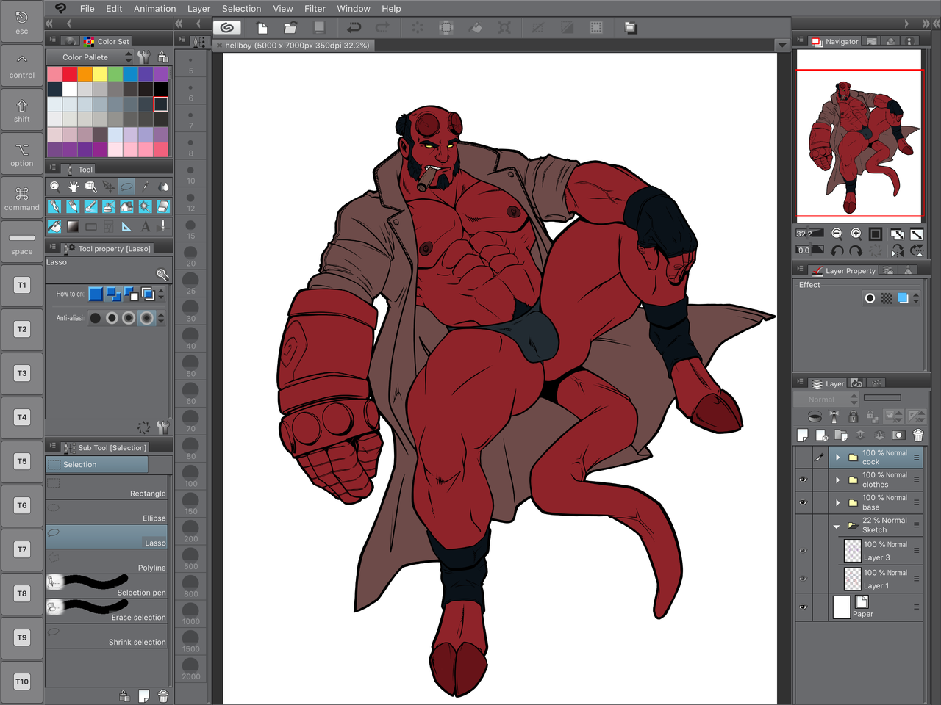Zoom out in the Navigator

point(837,234)
